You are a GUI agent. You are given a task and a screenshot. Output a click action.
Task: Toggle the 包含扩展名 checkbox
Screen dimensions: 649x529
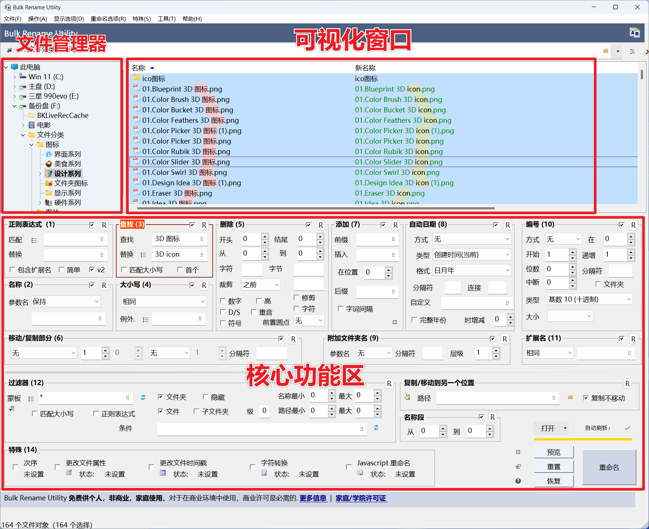12,270
